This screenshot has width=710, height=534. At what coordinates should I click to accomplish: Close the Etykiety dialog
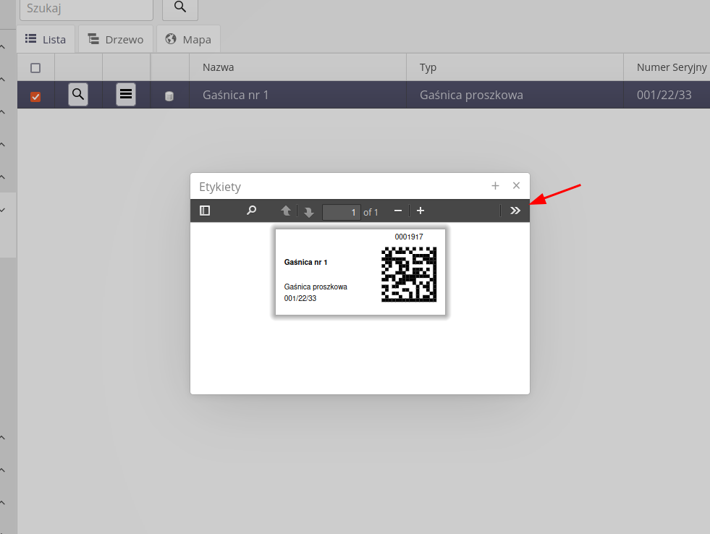click(516, 185)
